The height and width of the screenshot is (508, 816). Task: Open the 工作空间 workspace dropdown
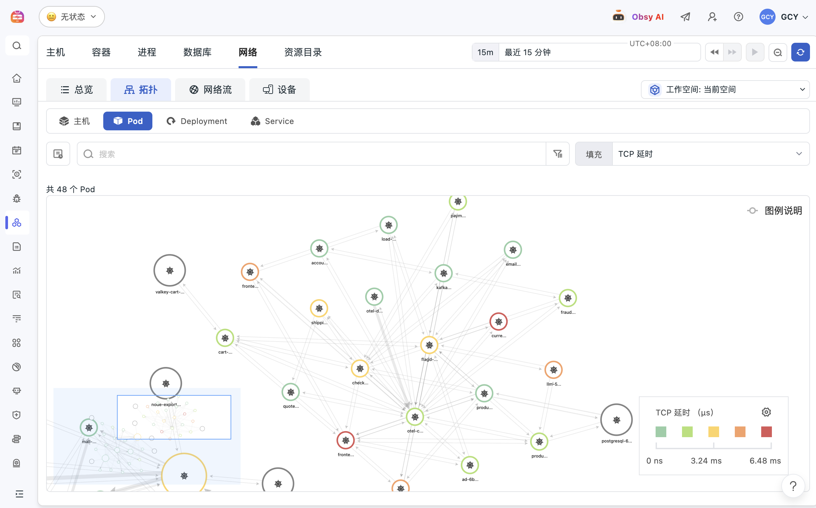pyautogui.click(x=725, y=89)
